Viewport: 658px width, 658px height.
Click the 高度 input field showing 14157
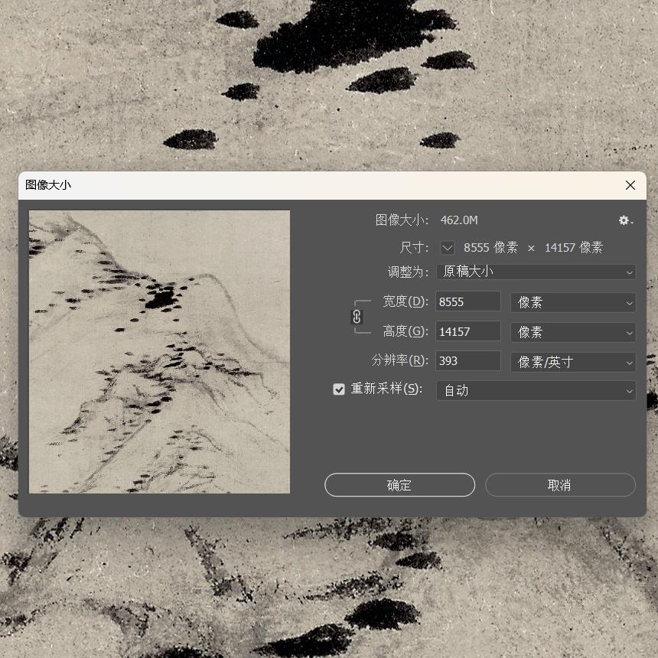(x=468, y=331)
